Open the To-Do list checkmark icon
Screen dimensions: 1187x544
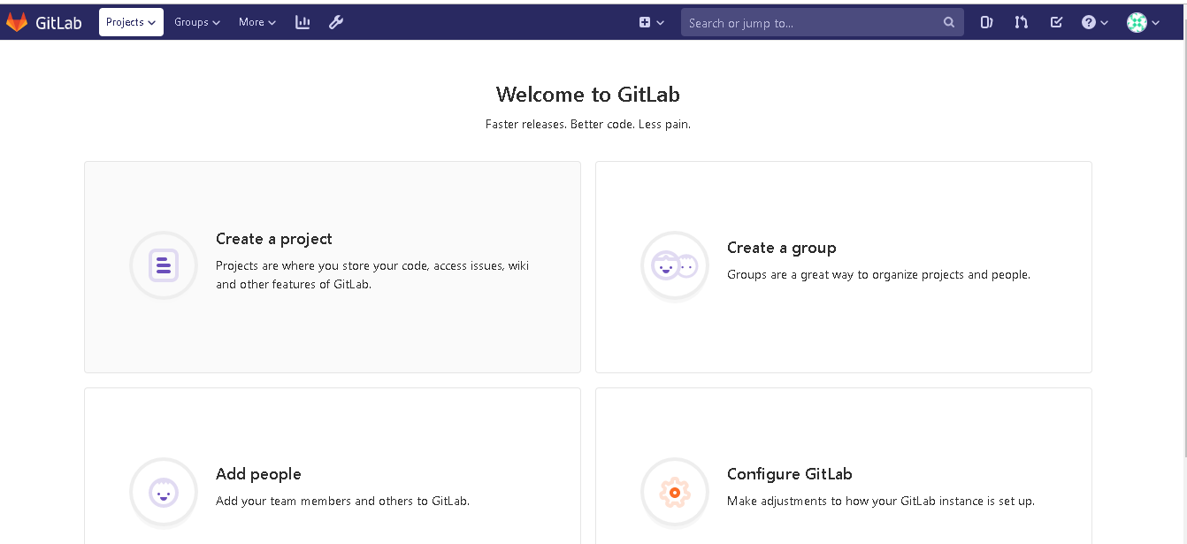coord(1056,22)
